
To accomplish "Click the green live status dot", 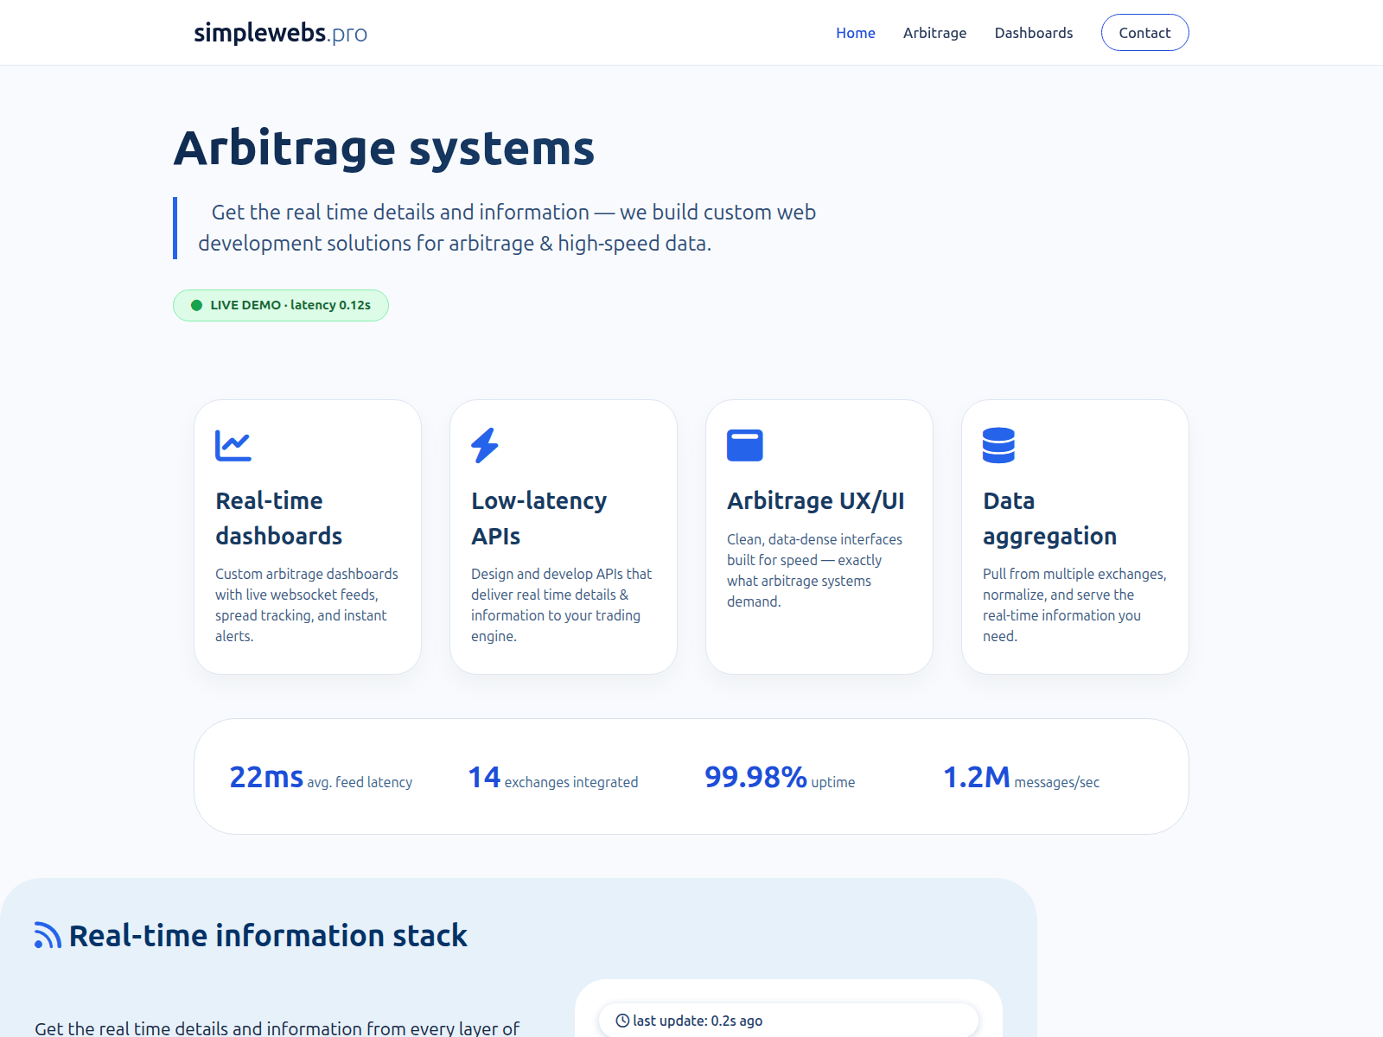I will [x=196, y=305].
